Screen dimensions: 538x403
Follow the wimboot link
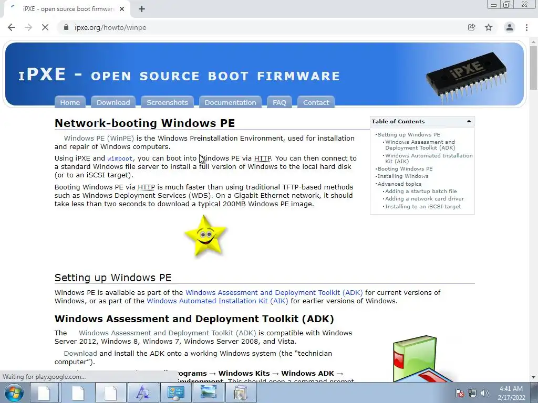click(x=120, y=158)
